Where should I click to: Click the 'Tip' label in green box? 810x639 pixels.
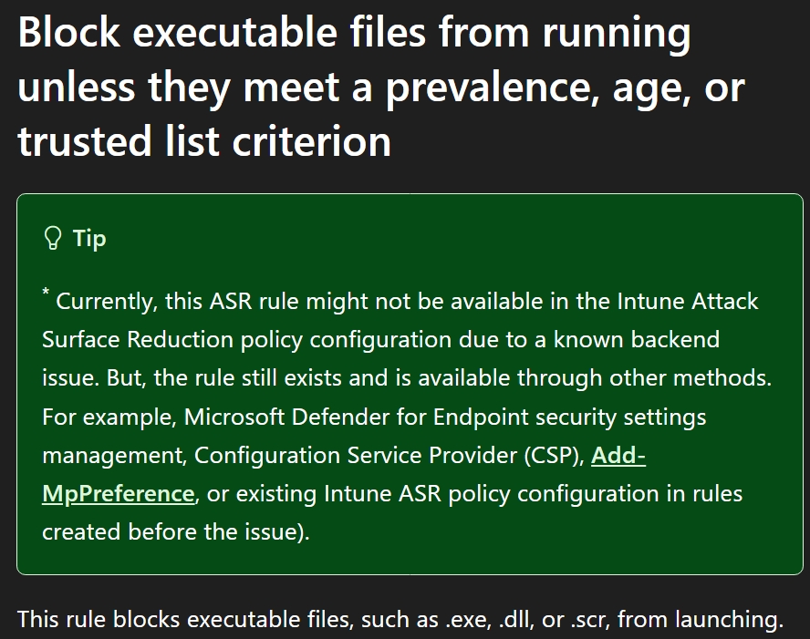(x=89, y=239)
